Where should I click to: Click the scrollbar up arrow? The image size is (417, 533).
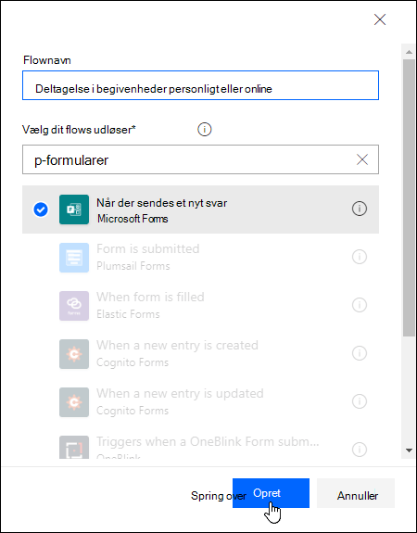(x=409, y=52)
